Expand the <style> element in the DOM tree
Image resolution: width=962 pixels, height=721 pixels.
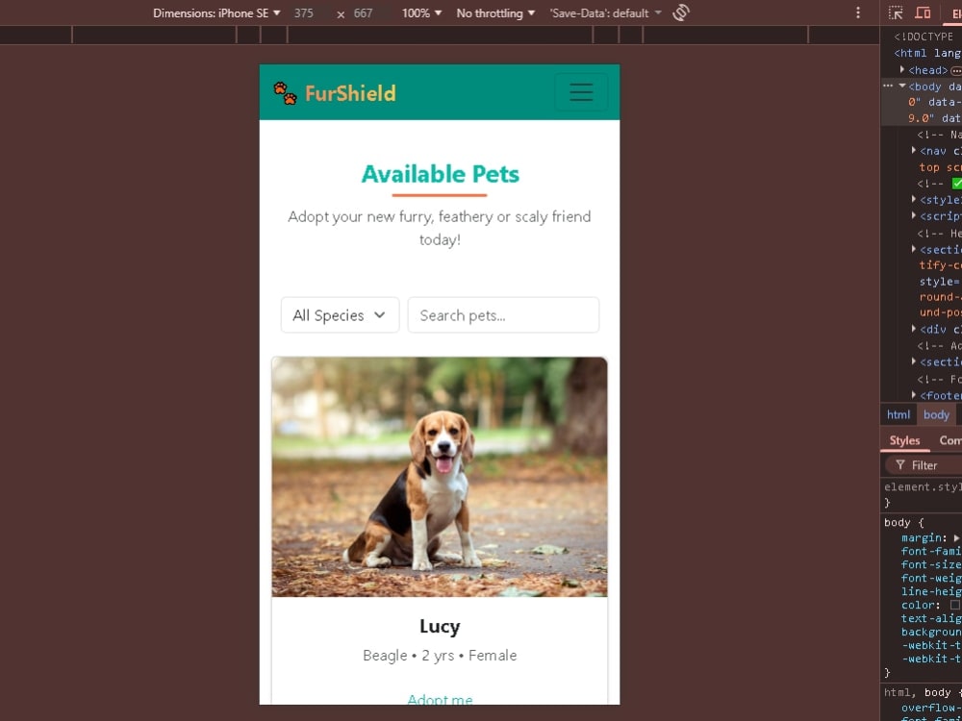point(914,199)
